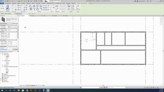Viewport: 164px width, 92px height.
Task: Toggle the Leader checkbox in options bar
Action: (x=27, y=14)
